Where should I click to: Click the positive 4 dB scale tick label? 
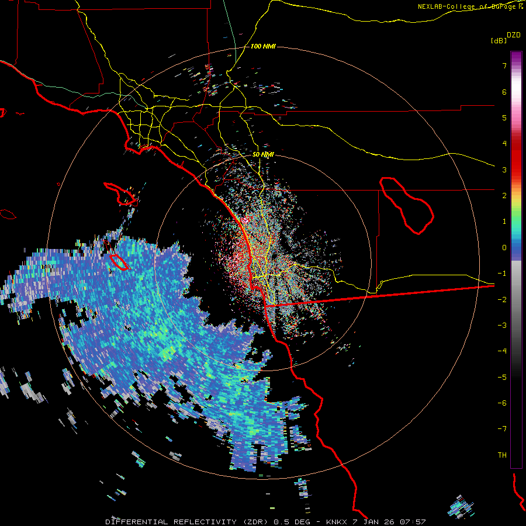(504, 144)
